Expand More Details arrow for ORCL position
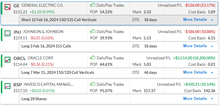 212,72
